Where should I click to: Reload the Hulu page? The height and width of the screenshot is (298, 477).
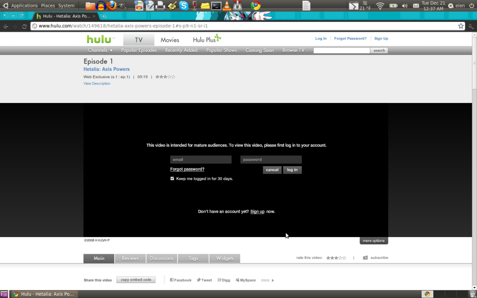24,26
